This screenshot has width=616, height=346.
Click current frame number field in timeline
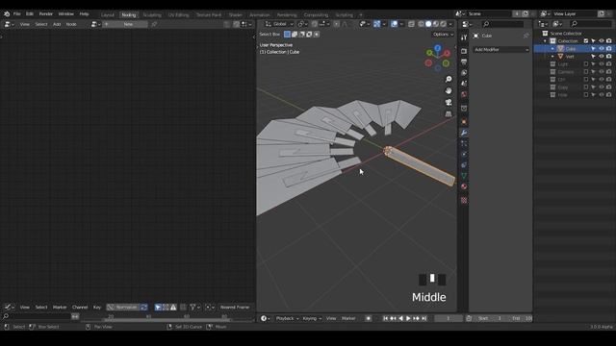coord(449,318)
